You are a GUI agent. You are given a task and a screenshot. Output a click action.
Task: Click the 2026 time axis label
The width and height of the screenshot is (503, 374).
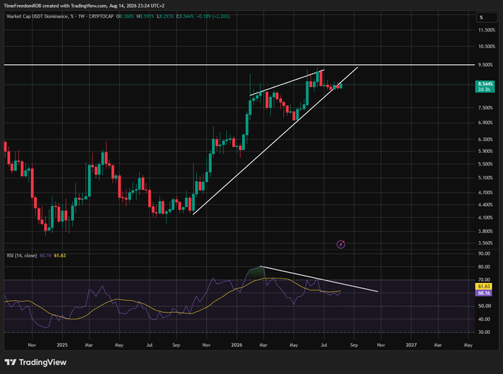point(237,345)
